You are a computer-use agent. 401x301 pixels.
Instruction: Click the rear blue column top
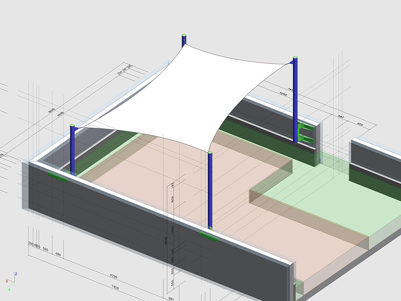[184, 41]
